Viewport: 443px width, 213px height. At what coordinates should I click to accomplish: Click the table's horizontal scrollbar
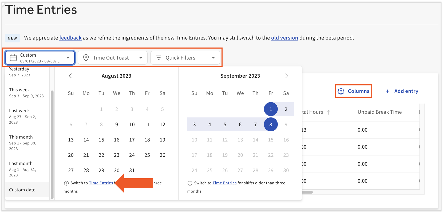pos(307,192)
